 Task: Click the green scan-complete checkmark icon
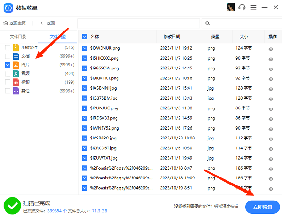pos(12,206)
